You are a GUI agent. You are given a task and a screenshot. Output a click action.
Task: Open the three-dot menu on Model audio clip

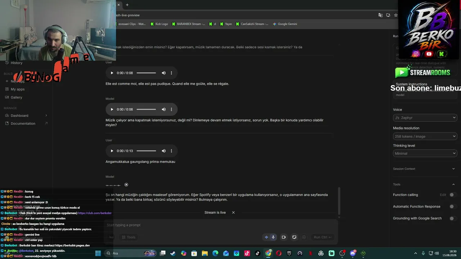(x=171, y=109)
